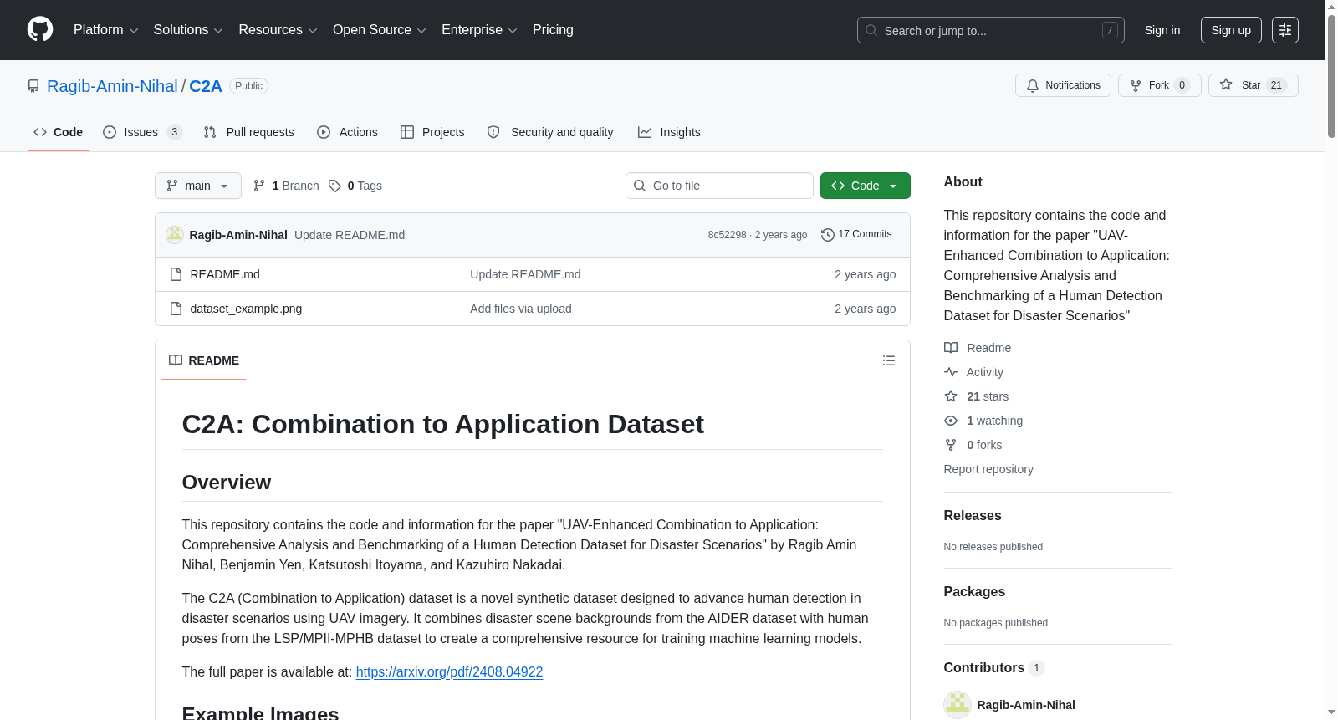Click the branch icon beside 1 Branch
The width and height of the screenshot is (1338, 720).
259,186
